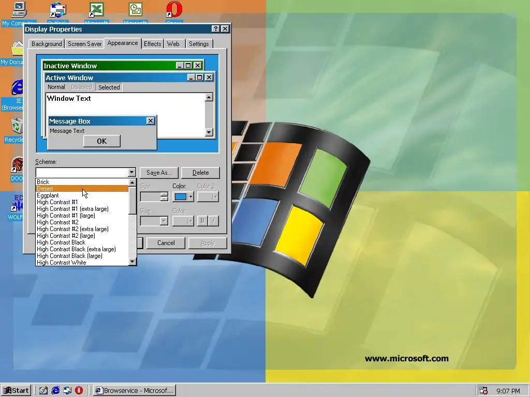Viewport: 530px width, 397px height.
Task: Choose High Contrast Black (extra large)
Action: [82, 250]
